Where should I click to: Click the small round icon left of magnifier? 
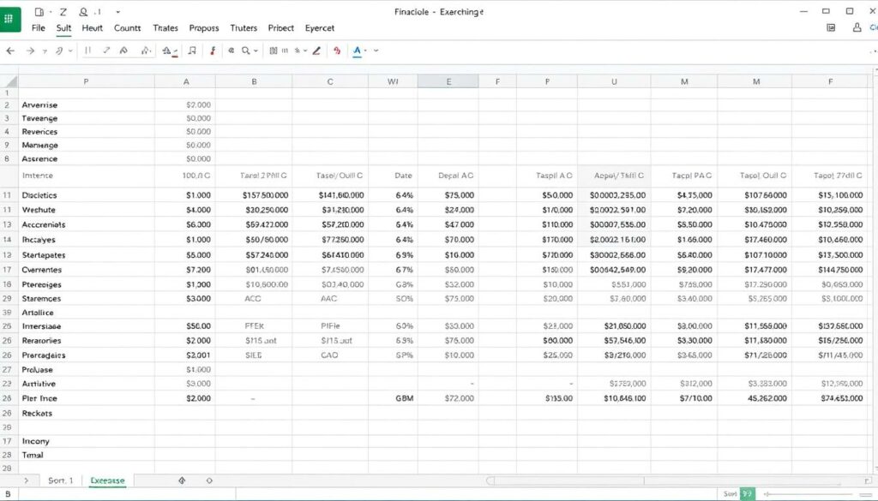click(232, 51)
